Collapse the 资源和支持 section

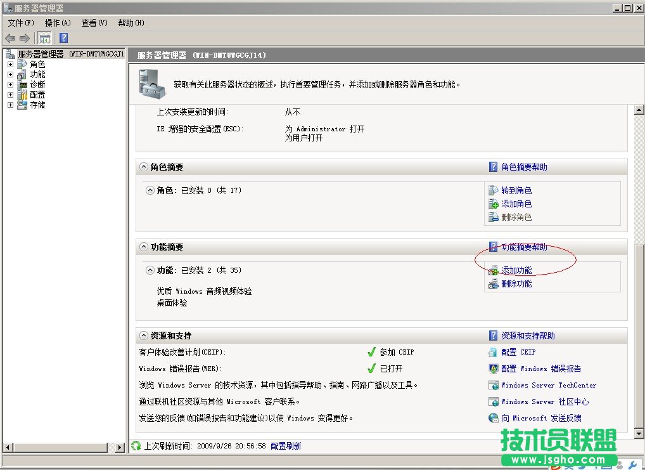tap(143, 336)
